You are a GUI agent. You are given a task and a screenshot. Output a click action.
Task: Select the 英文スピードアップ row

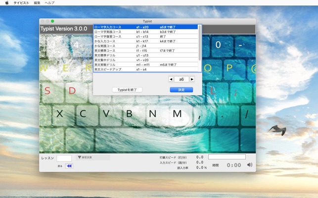(x=146, y=69)
